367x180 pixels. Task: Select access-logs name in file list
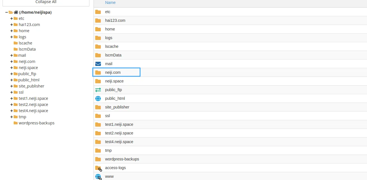tap(115, 168)
